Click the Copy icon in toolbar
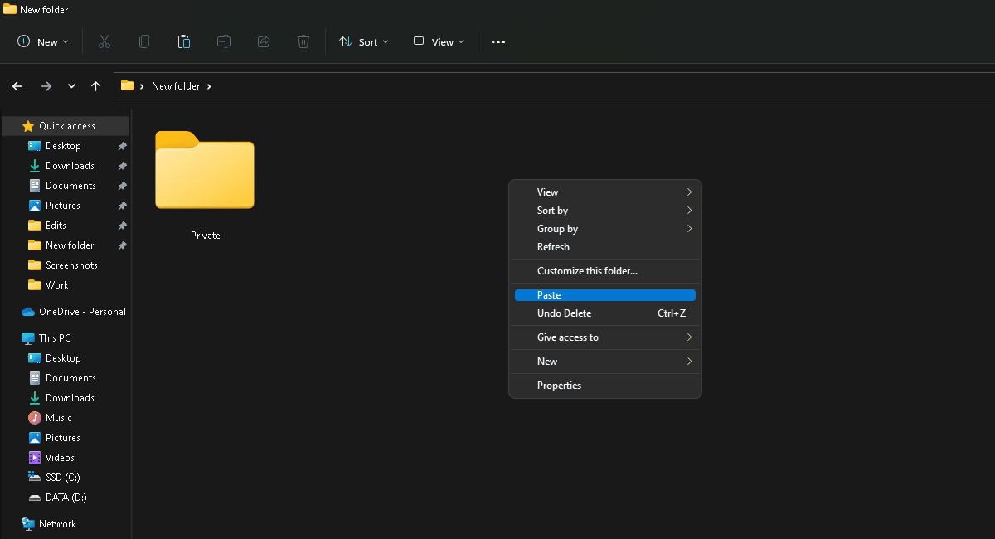The height and width of the screenshot is (539, 995). [x=144, y=41]
